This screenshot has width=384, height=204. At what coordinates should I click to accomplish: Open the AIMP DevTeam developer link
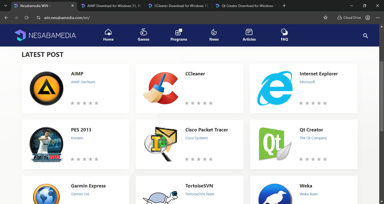click(x=83, y=82)
